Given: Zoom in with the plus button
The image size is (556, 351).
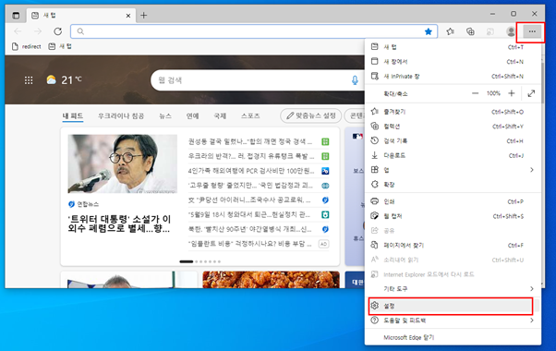Looking at the screenshot, I should pyautogui.click(x=512, y=93).
